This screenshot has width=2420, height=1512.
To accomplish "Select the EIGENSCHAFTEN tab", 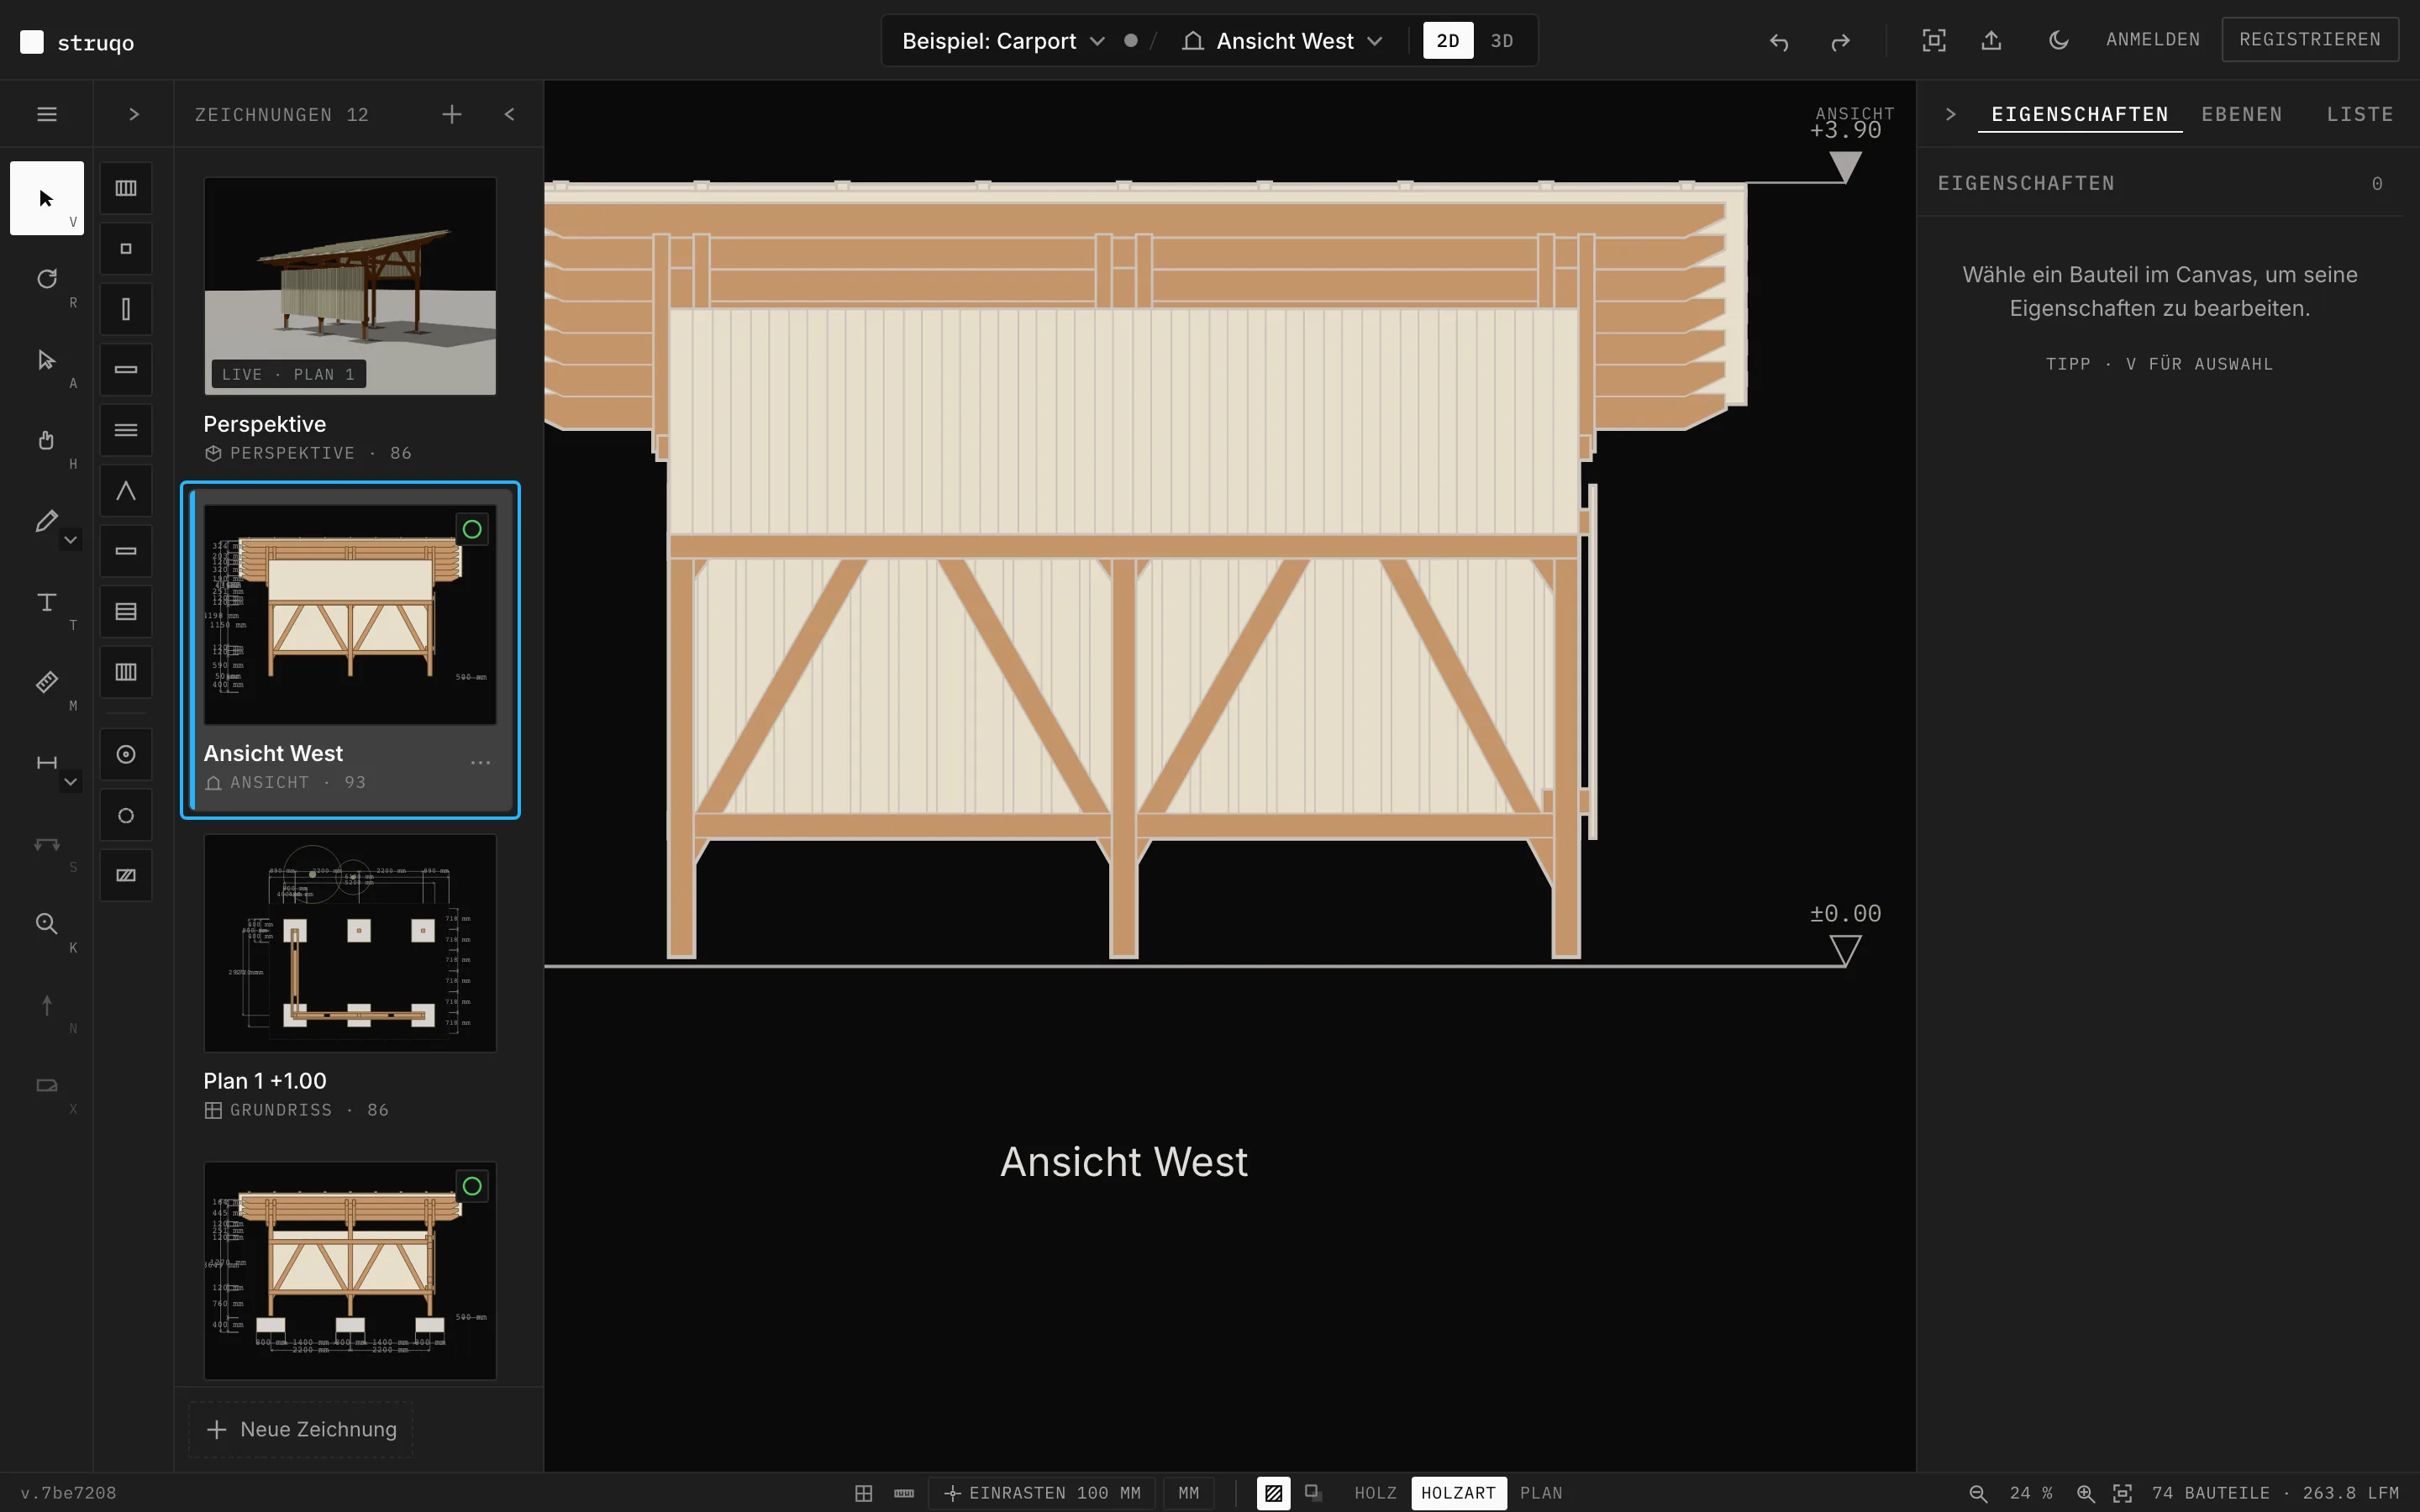I will (x=2080, y=114).
